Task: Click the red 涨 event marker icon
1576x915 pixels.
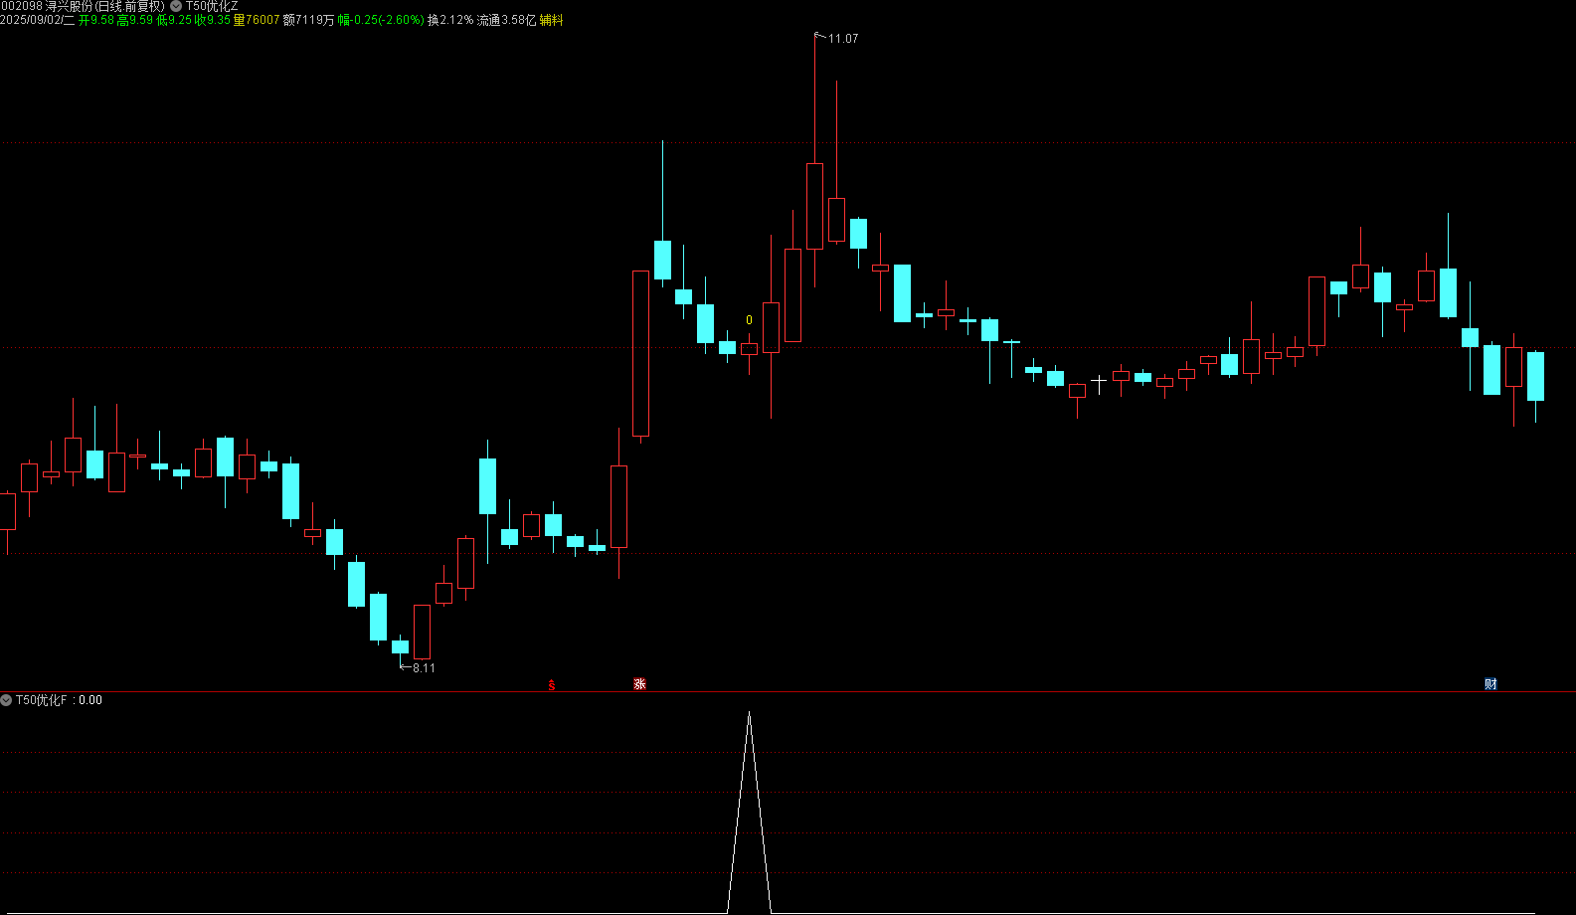Action: point(639,684)
